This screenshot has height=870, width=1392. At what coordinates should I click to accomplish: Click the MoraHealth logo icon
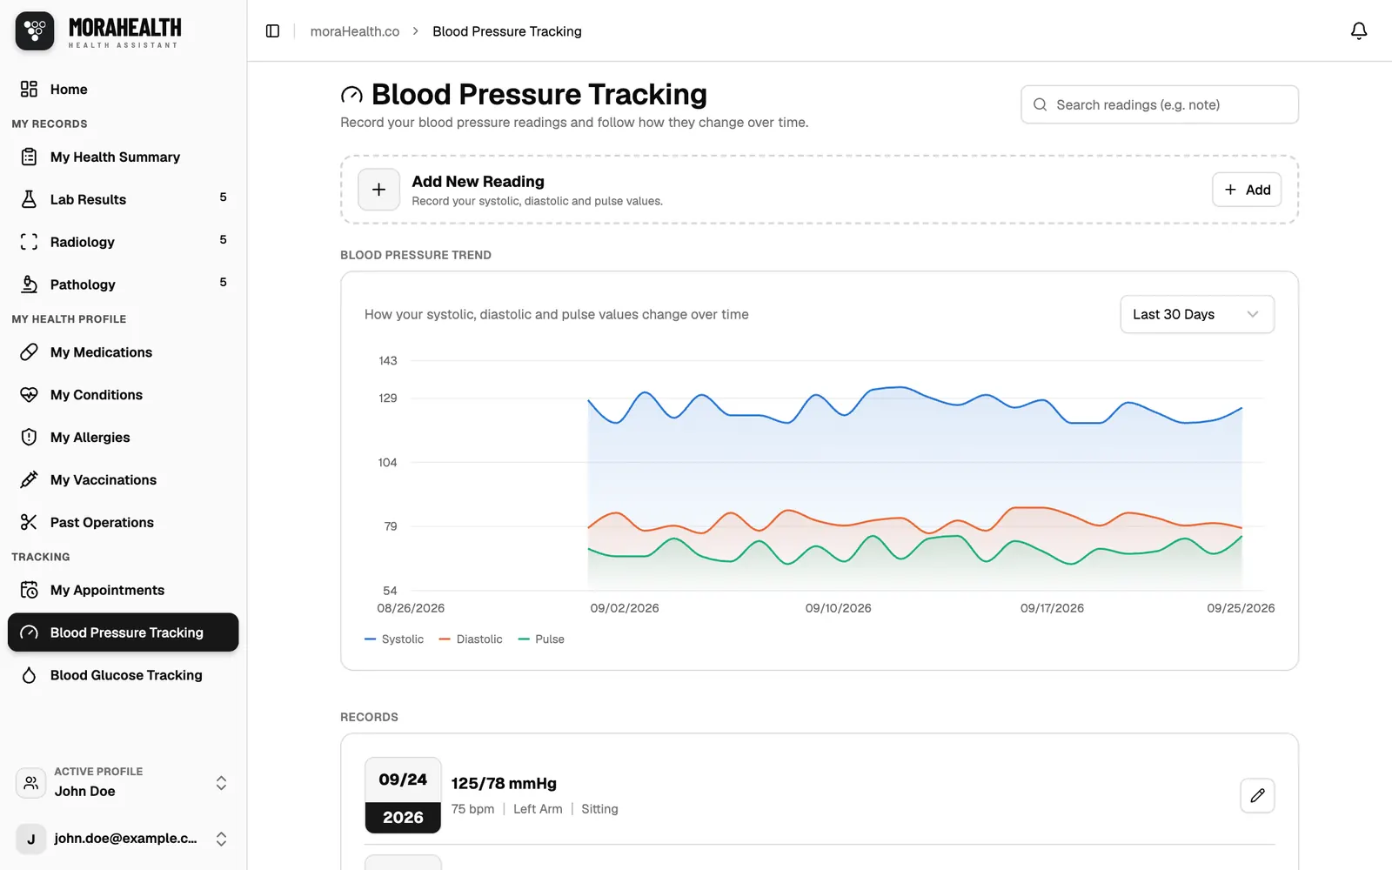35,31
